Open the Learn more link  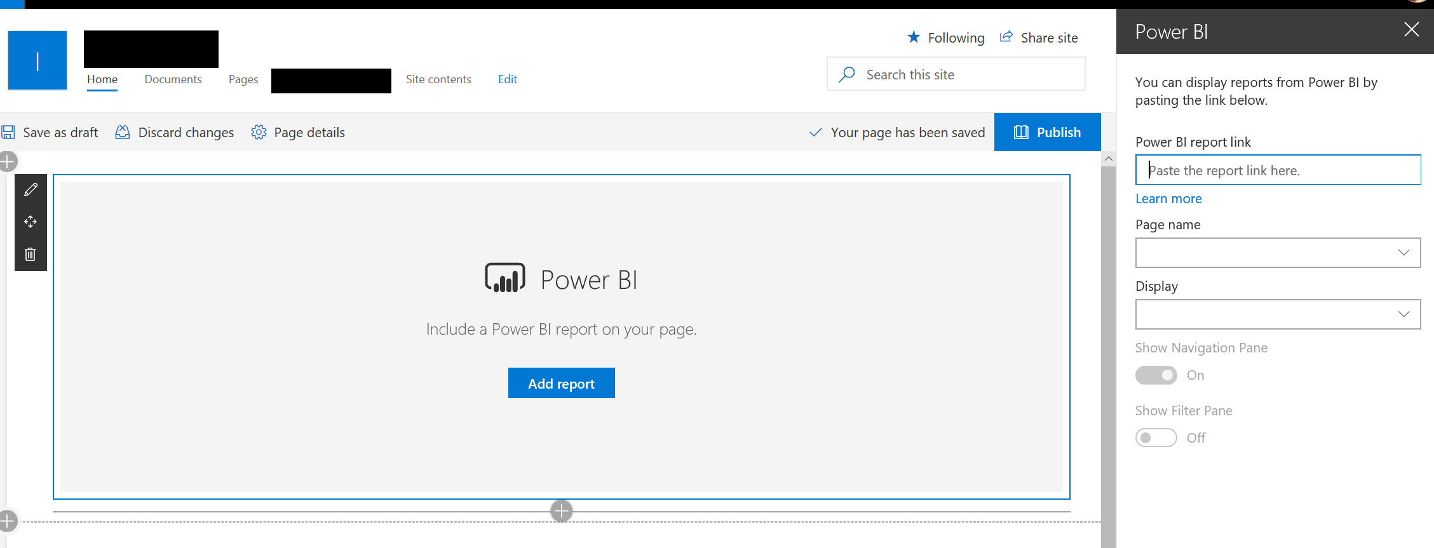tap(1168, 199)
